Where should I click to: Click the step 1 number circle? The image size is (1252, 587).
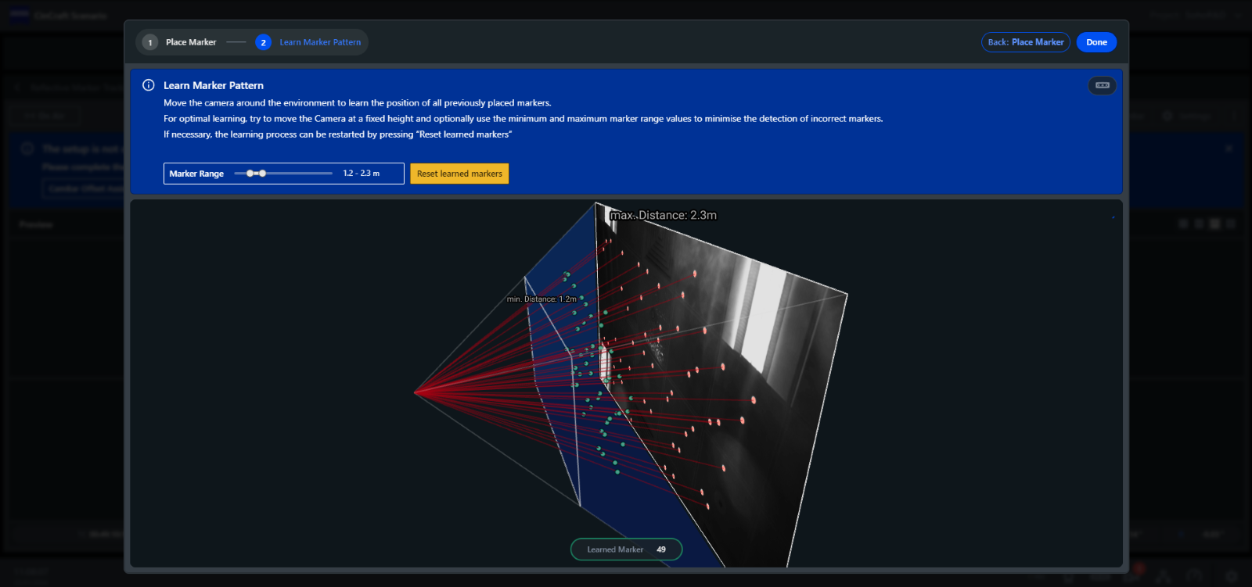150,42
